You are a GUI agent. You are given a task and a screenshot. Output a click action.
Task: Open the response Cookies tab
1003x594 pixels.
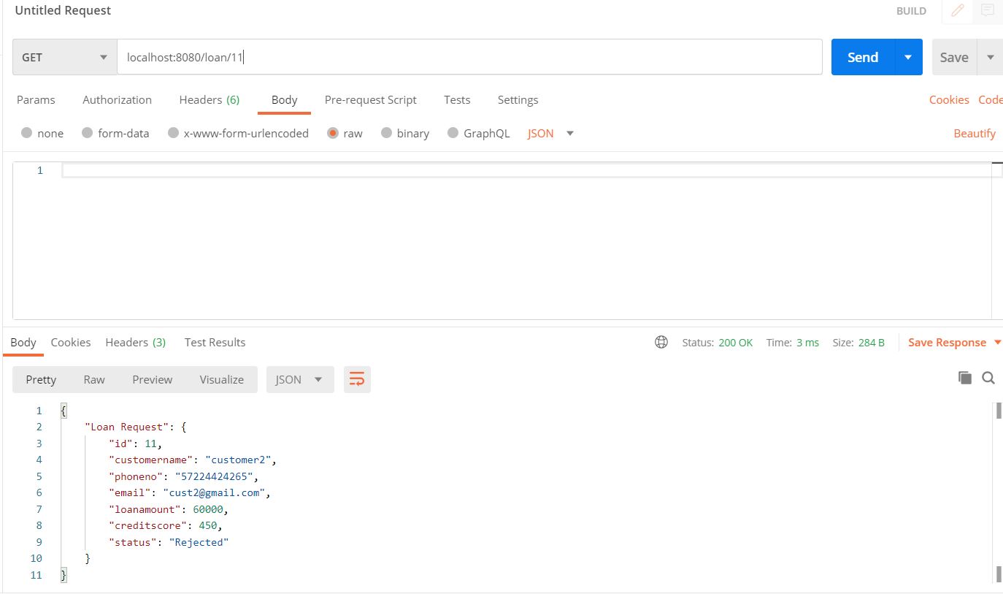[71, 342]
